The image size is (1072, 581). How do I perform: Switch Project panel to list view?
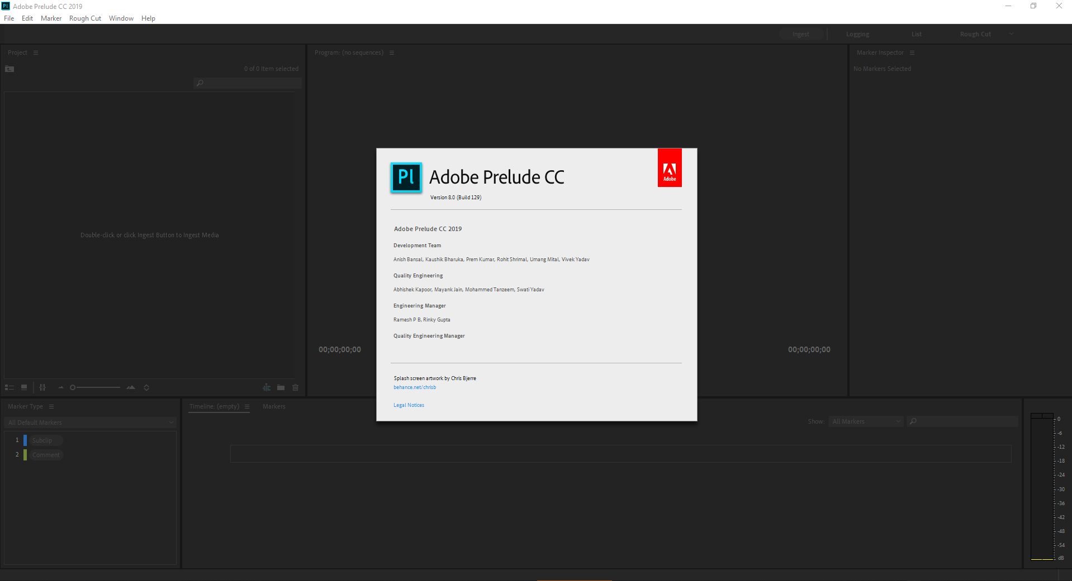tap(10, 387)
